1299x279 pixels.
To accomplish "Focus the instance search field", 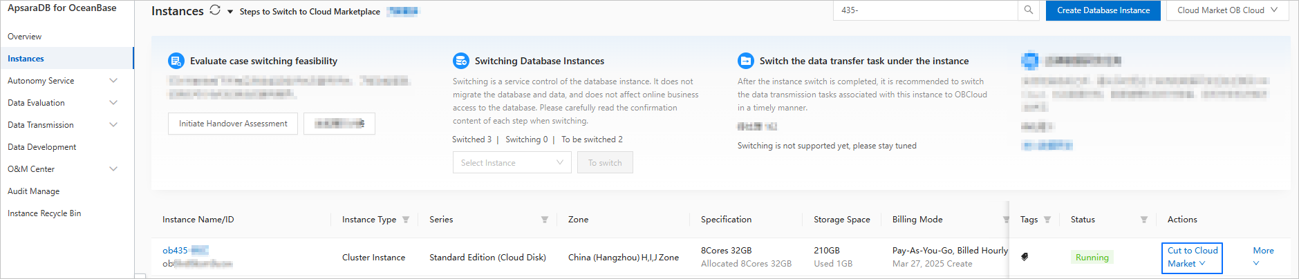I will tap(926, 10).
